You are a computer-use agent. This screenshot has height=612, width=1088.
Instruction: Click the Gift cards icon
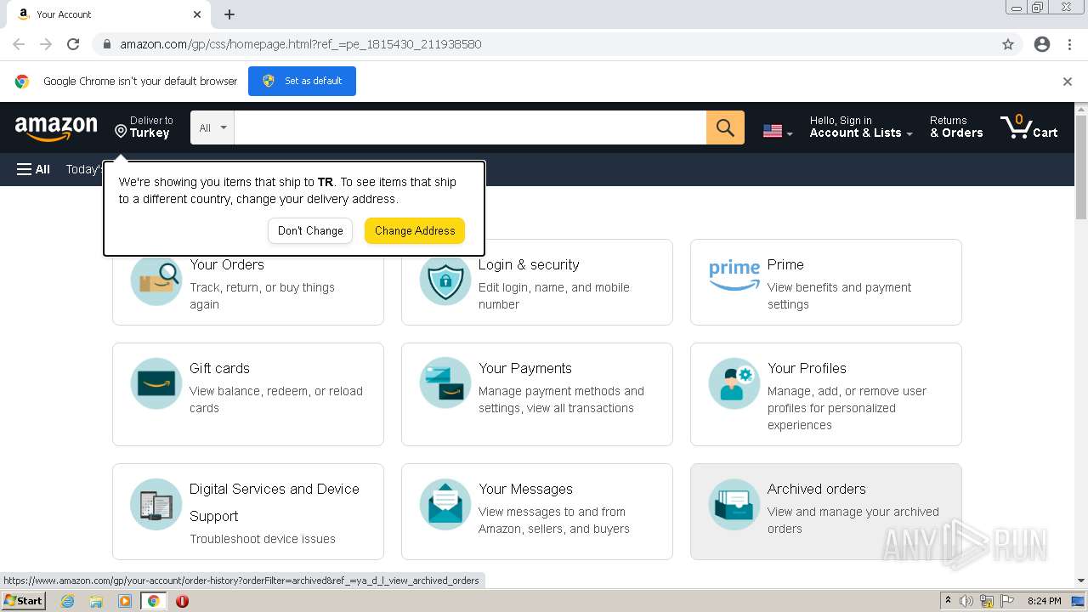coord(156,383)
